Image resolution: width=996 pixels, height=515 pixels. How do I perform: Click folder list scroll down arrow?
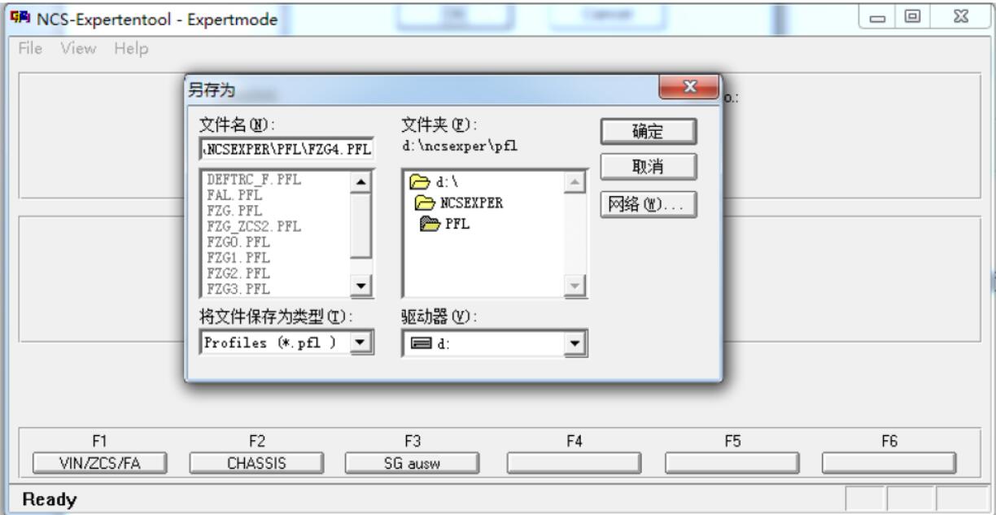(x=574, y=286)
